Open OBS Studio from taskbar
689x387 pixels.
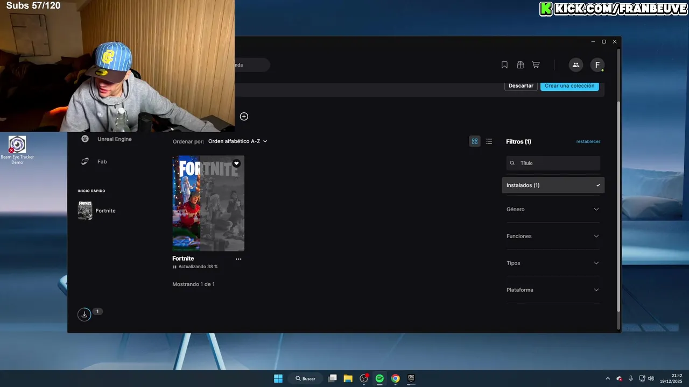click(x=364, y=378)
